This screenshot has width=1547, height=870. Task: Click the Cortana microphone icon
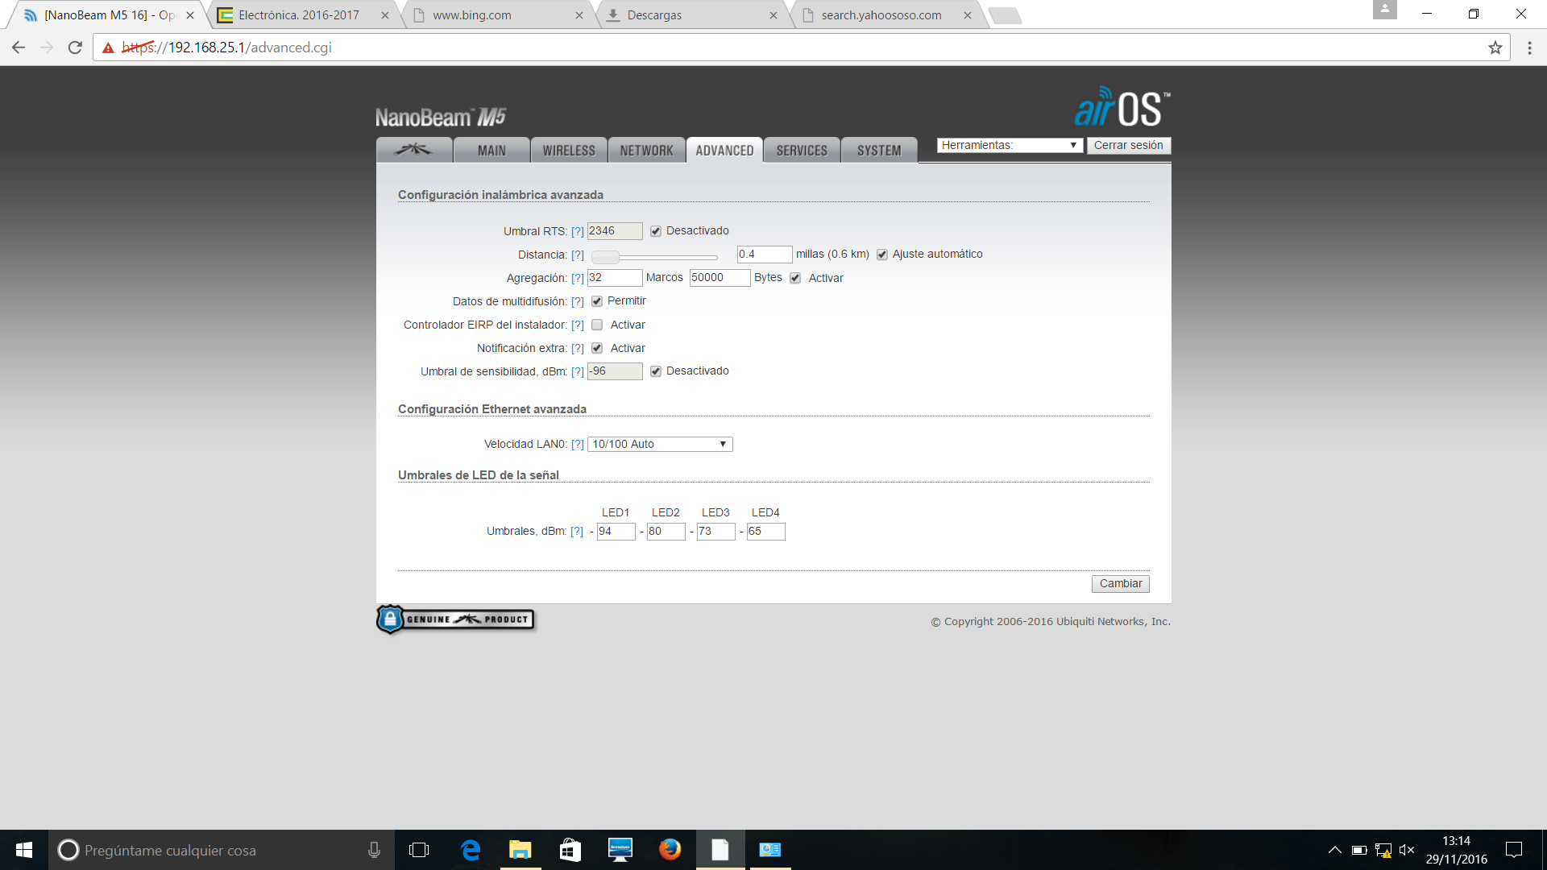[x=374, y=850]
